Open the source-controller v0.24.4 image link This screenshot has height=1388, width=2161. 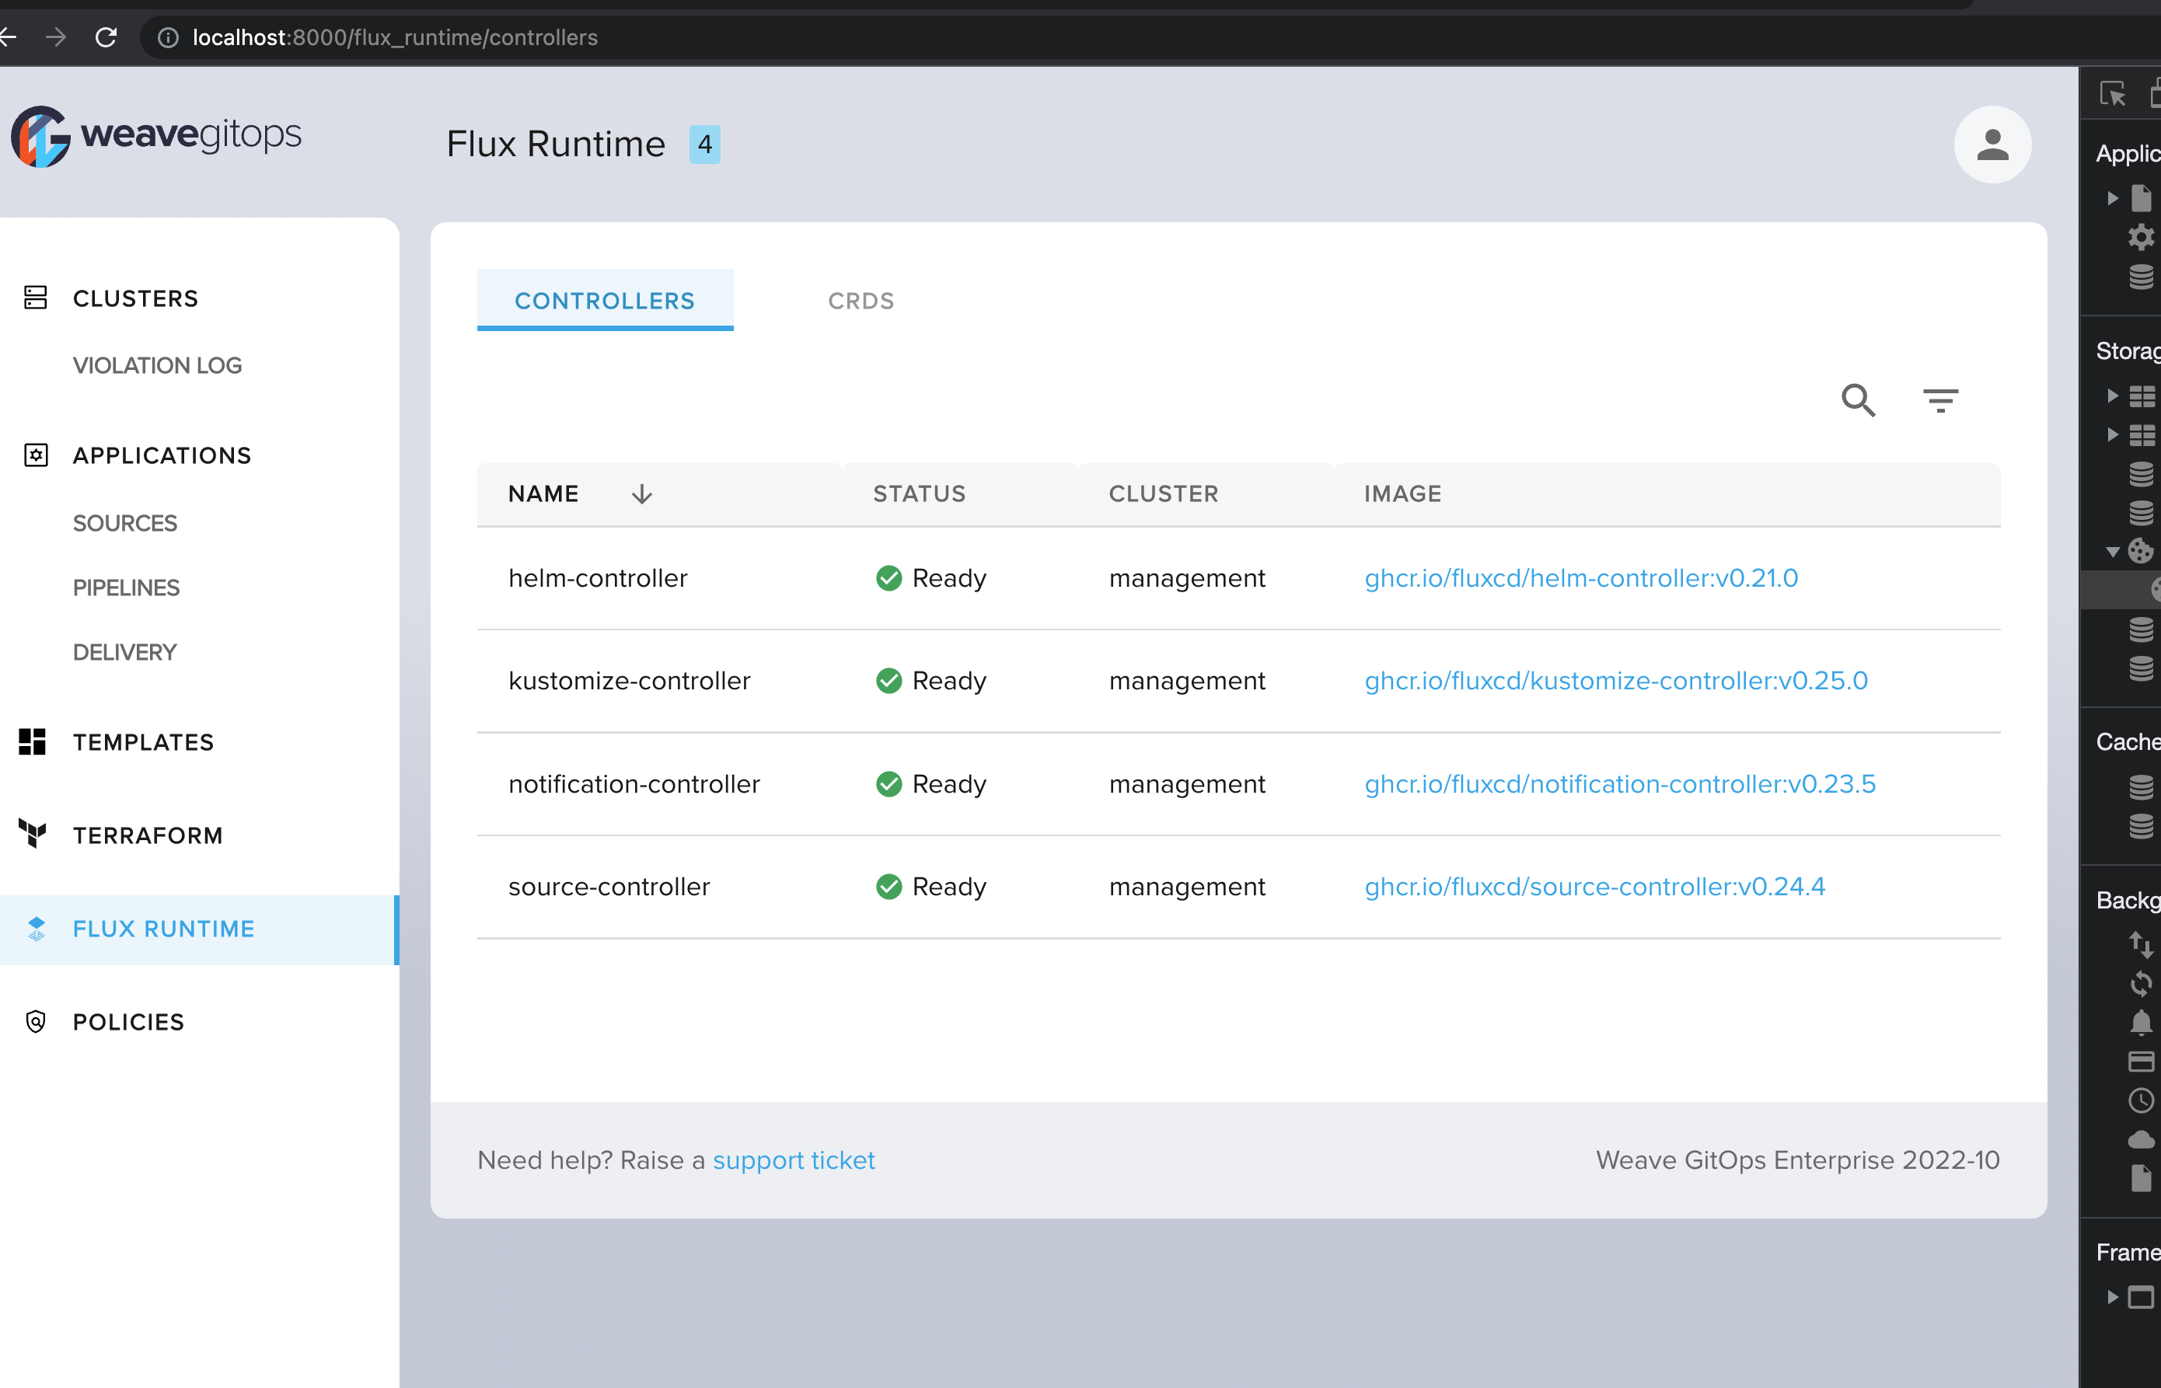(x=1594, y=887)
